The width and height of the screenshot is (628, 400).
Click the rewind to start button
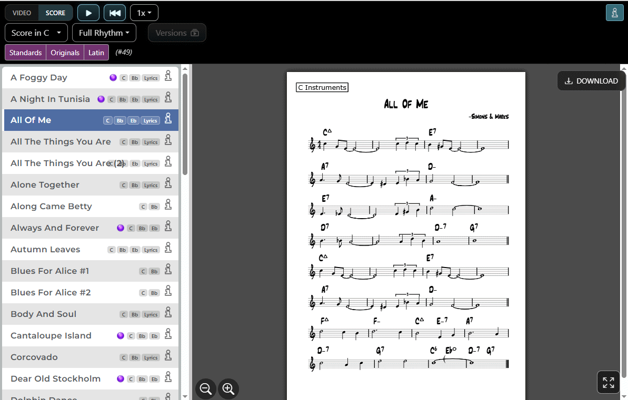pos(115,13)
